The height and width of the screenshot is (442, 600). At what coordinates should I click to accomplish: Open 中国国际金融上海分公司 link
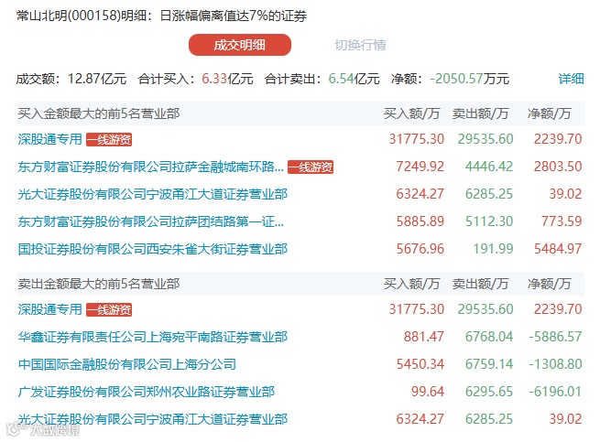tap(127, 364)
